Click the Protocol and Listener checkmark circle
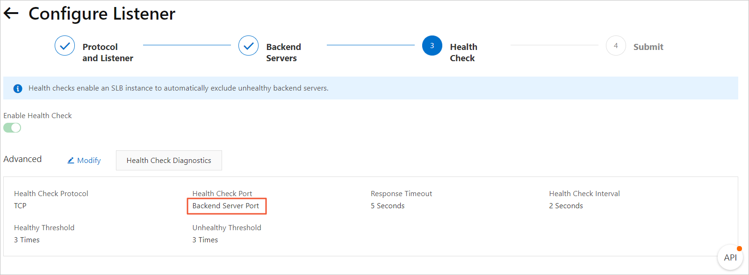 [x=65, y=46]
